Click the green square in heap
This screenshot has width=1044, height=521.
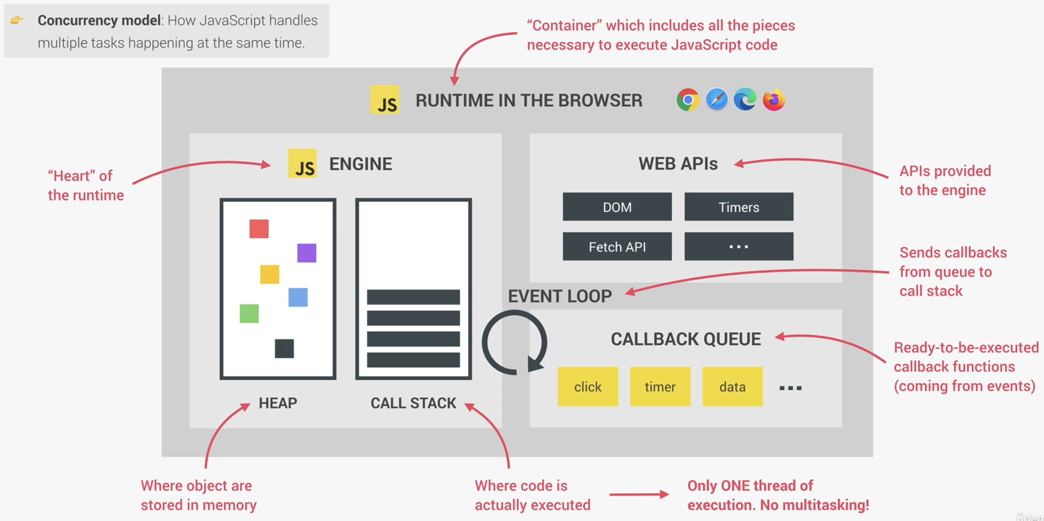tap(249, 314)
